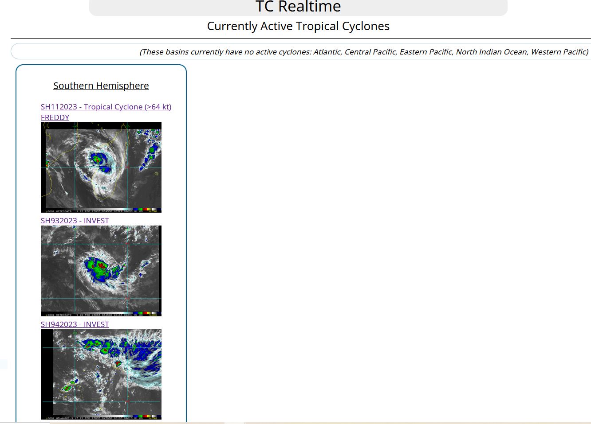The image size is (591, 424).
Task: Click the red convective core in SH932023 image
Action: click(x=102, y=265)
